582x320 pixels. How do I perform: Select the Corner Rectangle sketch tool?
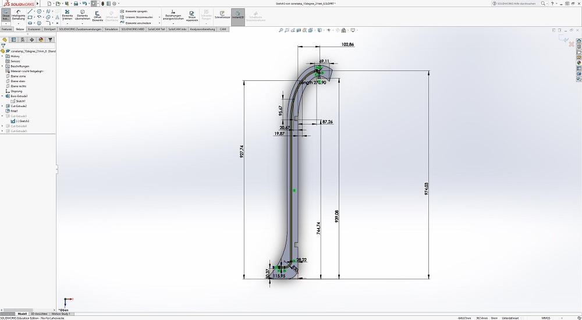(x=30, y=17)
